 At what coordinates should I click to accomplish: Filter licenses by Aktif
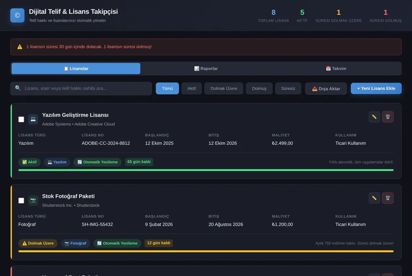click(x=192, y=88)
